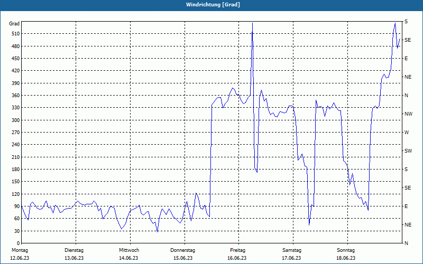The image size is (423, 264).
Task: Click the chart title 'Windrichtung [Grad]'
Action: point(213,5)
